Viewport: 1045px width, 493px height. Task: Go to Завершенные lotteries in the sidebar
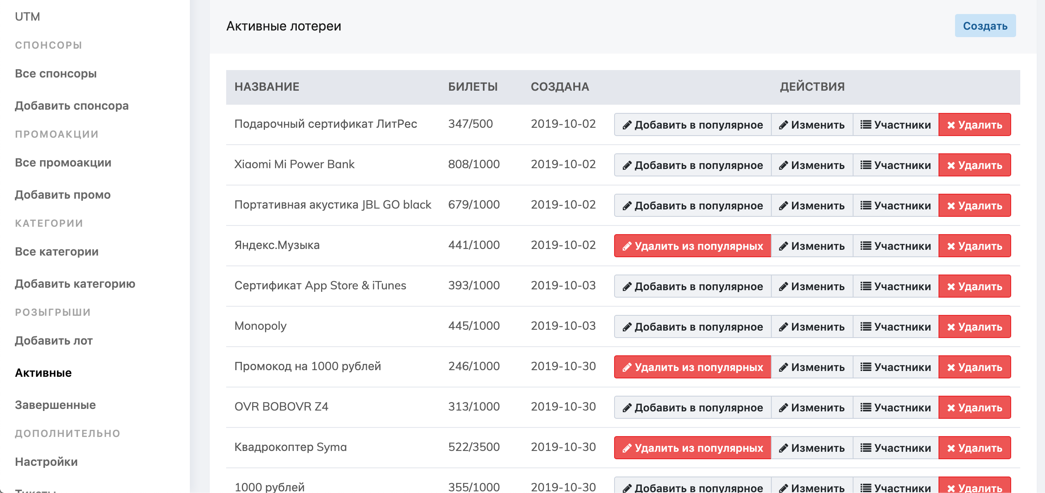coord(55,405)
